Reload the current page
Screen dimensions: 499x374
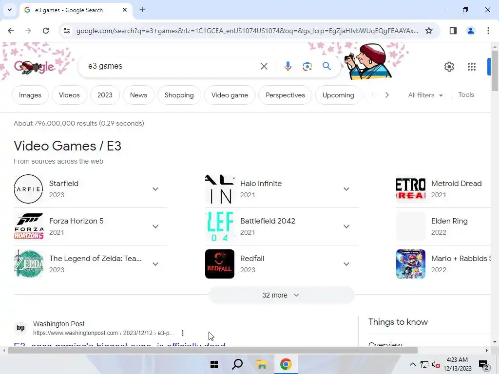(x=46, y=31)
